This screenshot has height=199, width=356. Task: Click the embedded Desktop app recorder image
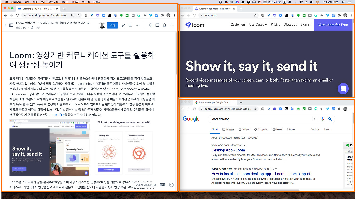click(109, 153)
